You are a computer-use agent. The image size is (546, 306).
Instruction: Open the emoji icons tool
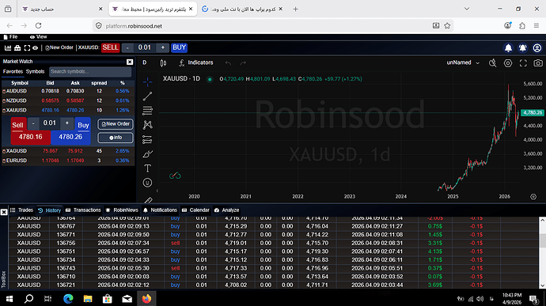tap(147, 183)
